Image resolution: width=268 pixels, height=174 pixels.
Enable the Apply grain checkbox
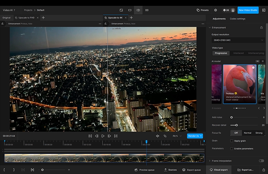[x=232, y=141]
